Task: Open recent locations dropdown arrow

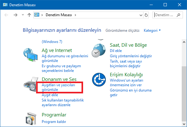Action: coord(23,15)
